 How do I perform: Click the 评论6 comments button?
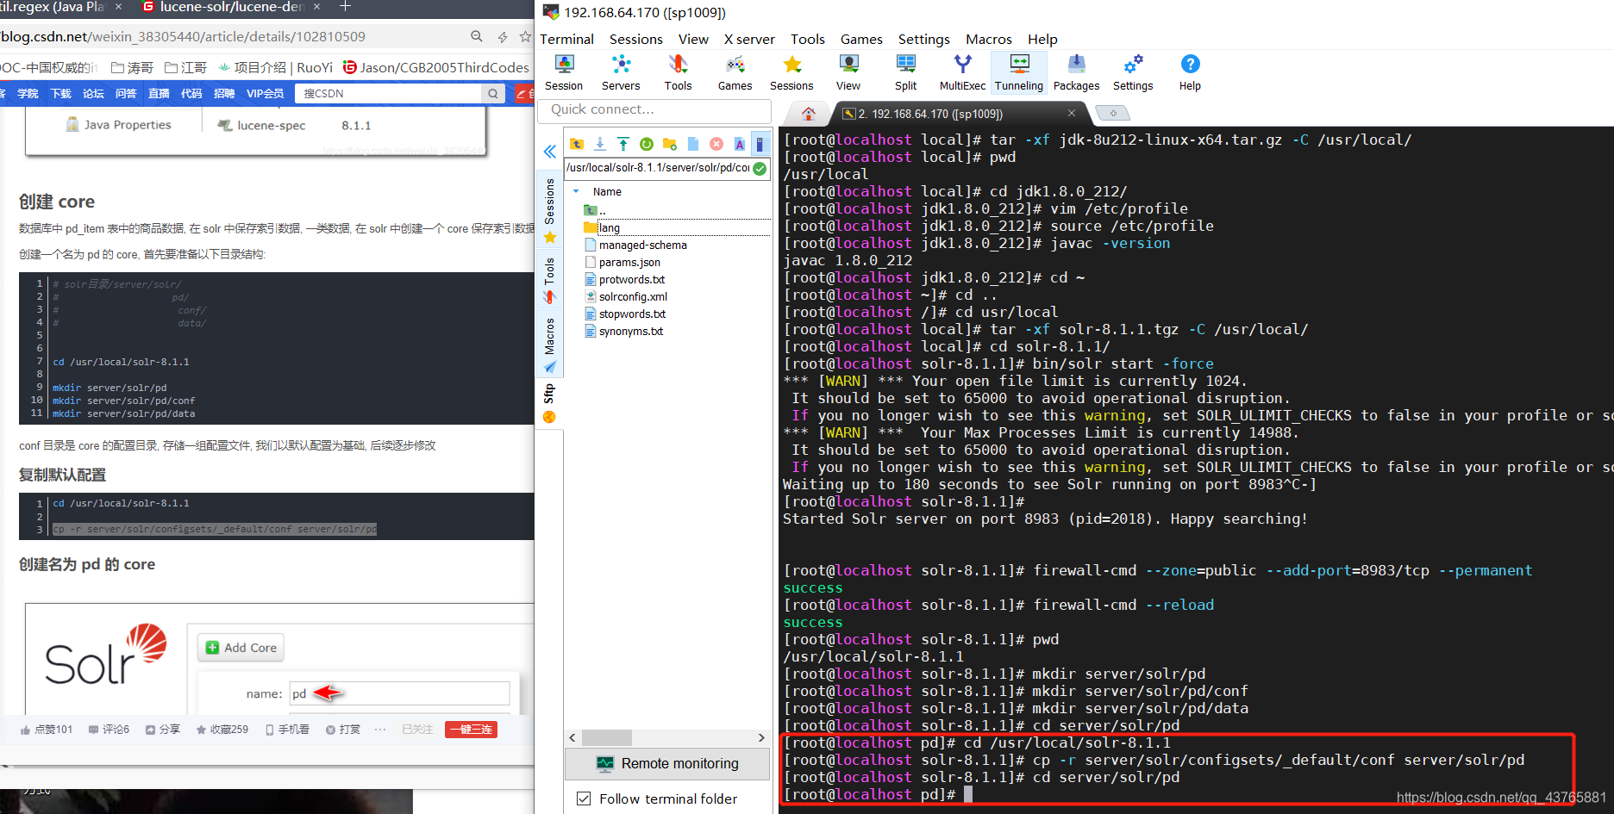109,730
